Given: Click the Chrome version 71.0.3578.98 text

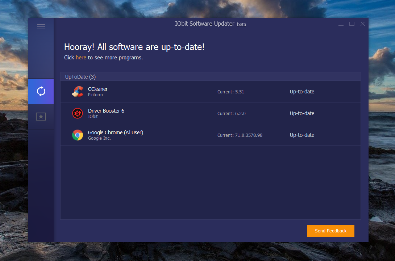Looking at the screenshot, I should point(240,135).
